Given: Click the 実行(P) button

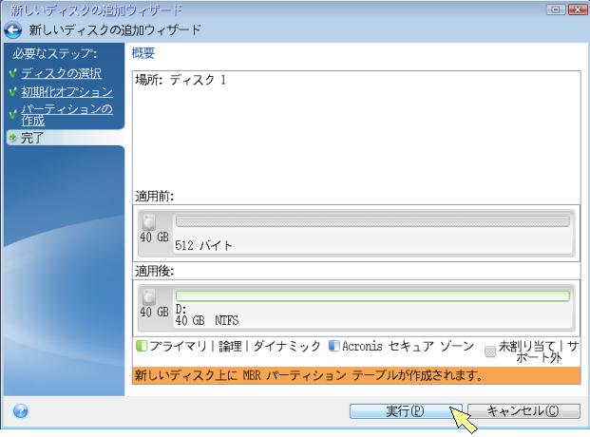Looking at the screenshot, I should tap(406, 410).
